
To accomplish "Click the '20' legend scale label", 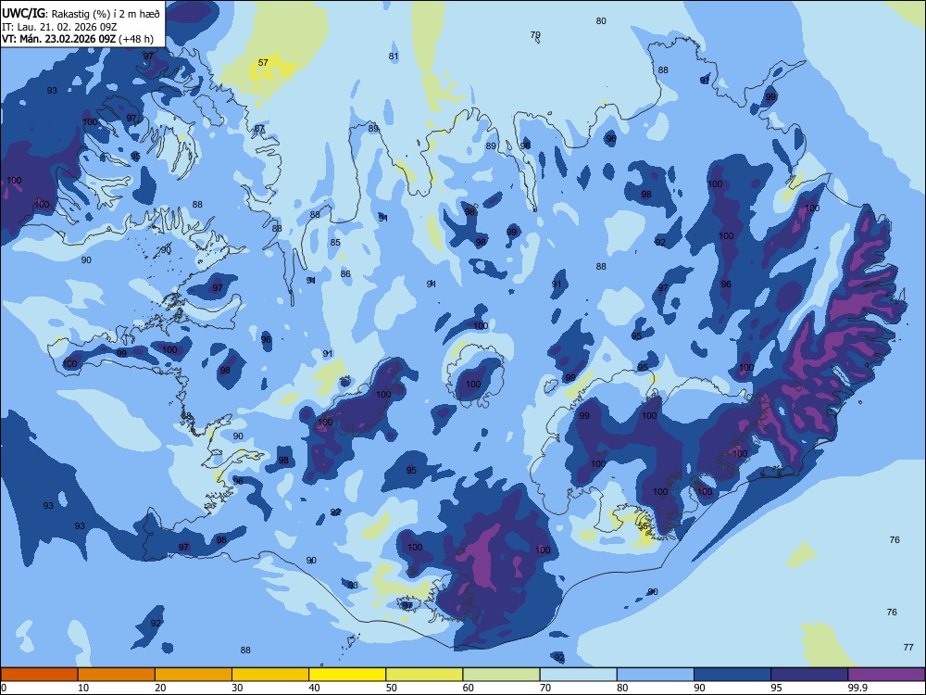I will click(x=160, y=688).
